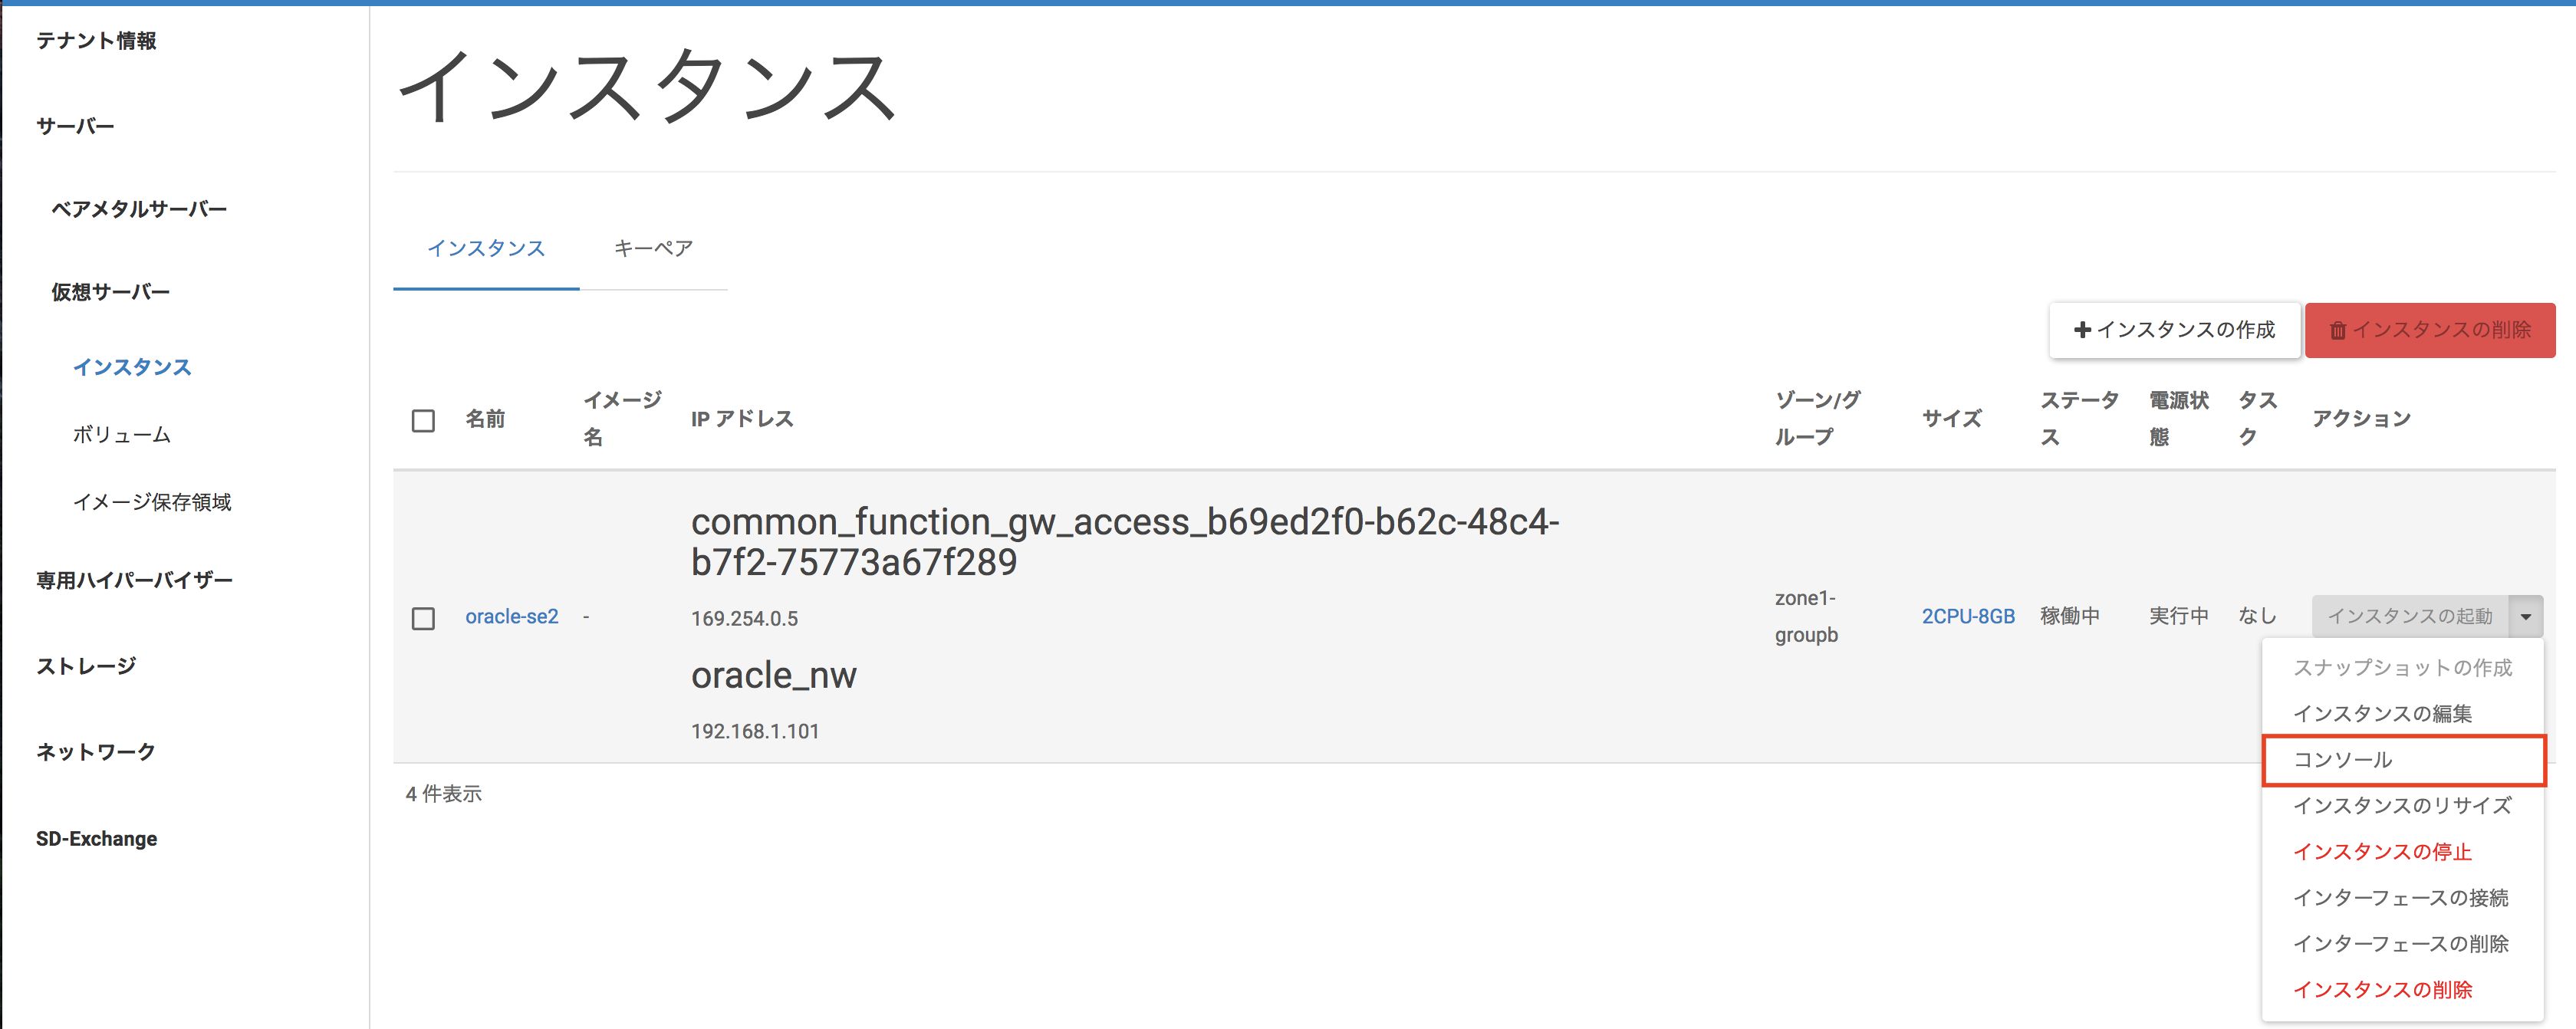
Task: Open the action dropdown arrow for oracle-se2
Action: click(2525, 616)
